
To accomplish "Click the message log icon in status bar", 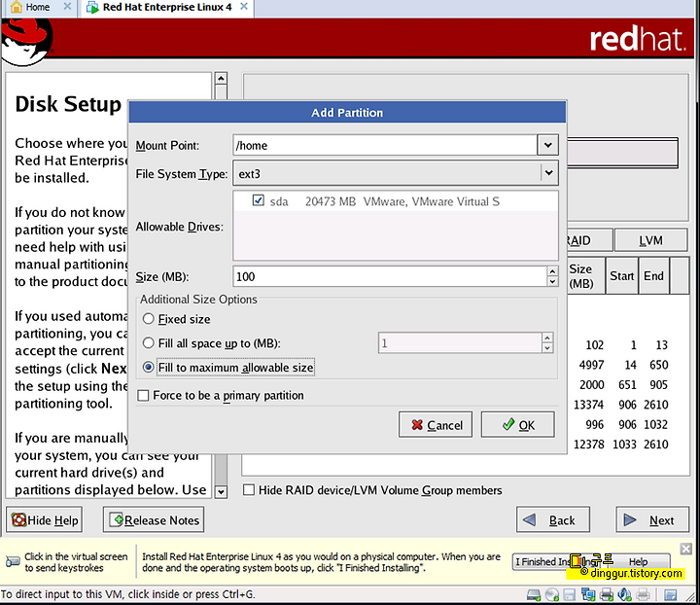I will coord(671,594).
